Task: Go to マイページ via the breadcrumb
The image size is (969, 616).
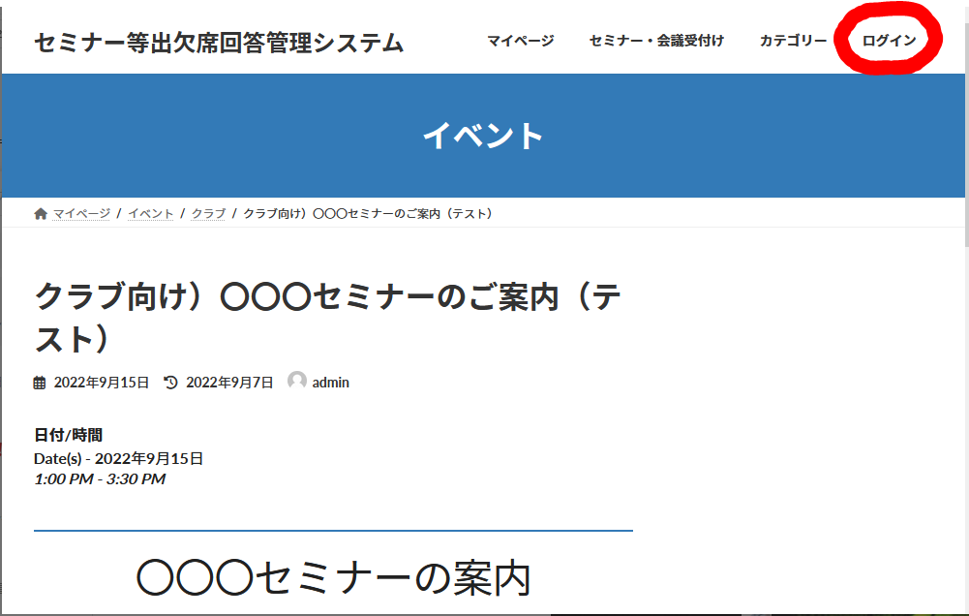Action: point(81,213)
